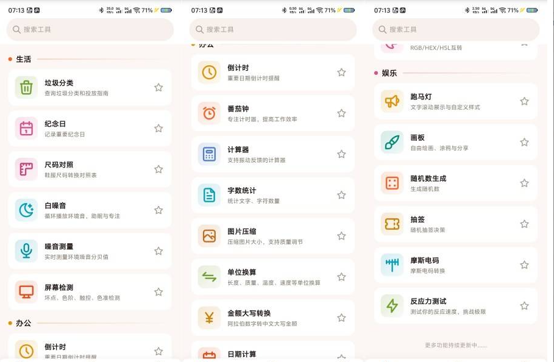Image resolution: width=554 pixels, height=362 pixels.
Task: Open the 垃圾分类 trash bin icon
Action: (26, 87)
